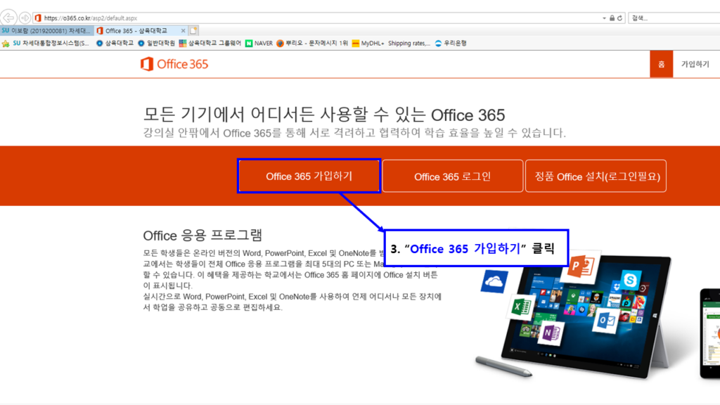Click the Office 365 로그인 button
Viewport: 720px width, 405px height.
click(x=452, y=176)
